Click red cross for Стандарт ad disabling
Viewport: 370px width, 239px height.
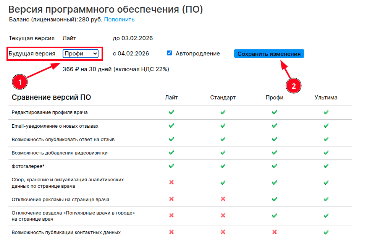pyautogui.click(x=223, y=199)
